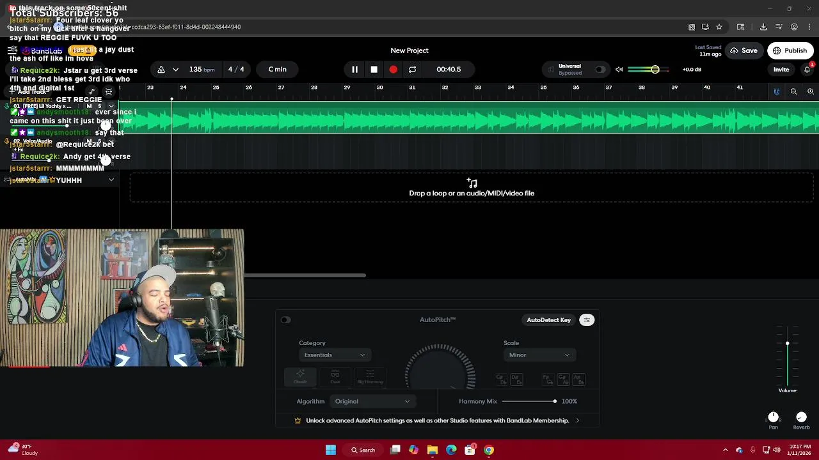Open Windows taskbar Search
This screenshot has width=819, height=460.
(363, 450)
